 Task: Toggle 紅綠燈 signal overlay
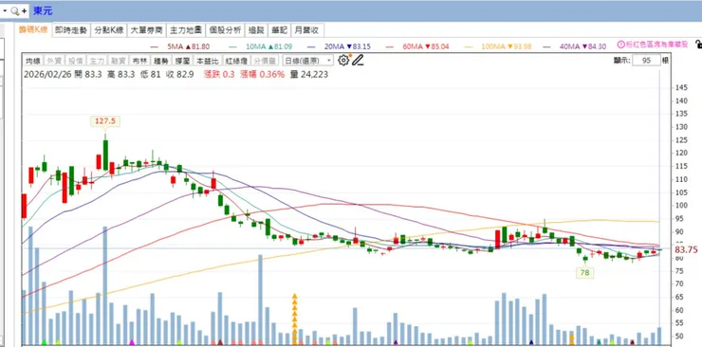(236, 61)
